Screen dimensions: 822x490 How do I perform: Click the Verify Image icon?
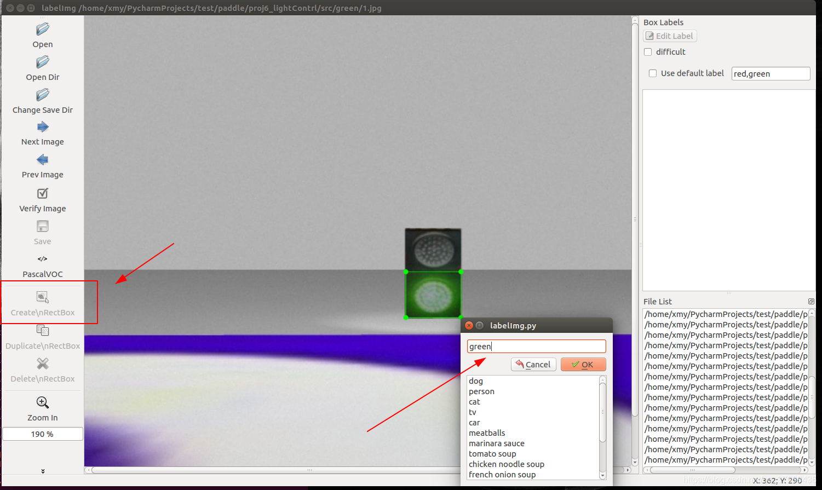[x=42, y=193]
